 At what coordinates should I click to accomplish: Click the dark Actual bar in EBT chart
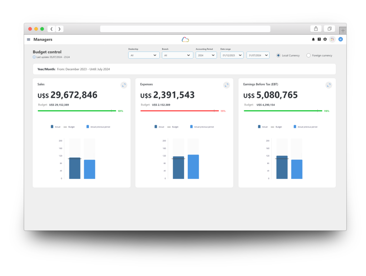click(282, 167)
